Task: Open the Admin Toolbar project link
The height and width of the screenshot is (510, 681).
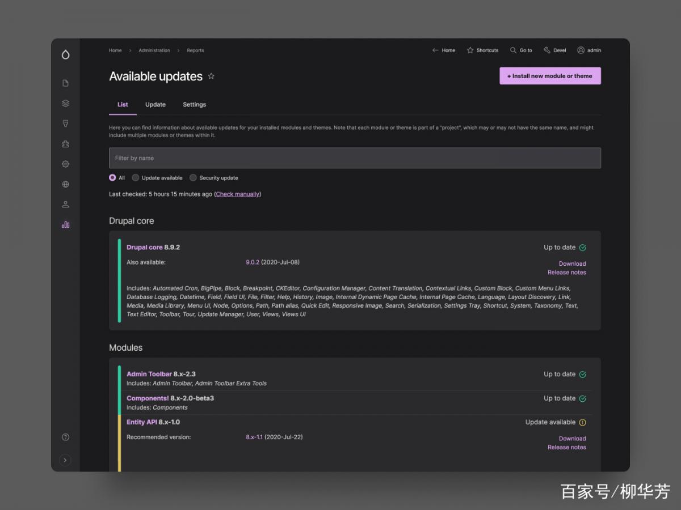Action: [149, 375]
